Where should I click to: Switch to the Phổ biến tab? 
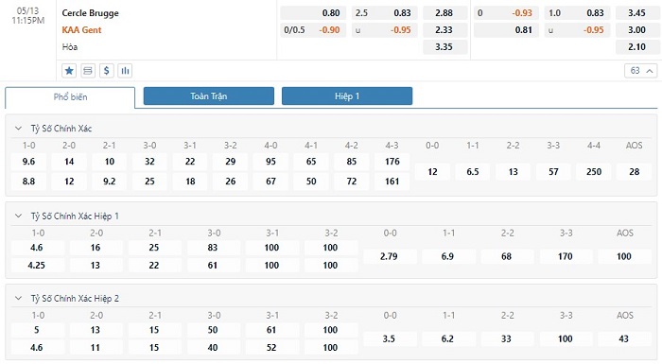pyautogui.click(x=70, y=97)
